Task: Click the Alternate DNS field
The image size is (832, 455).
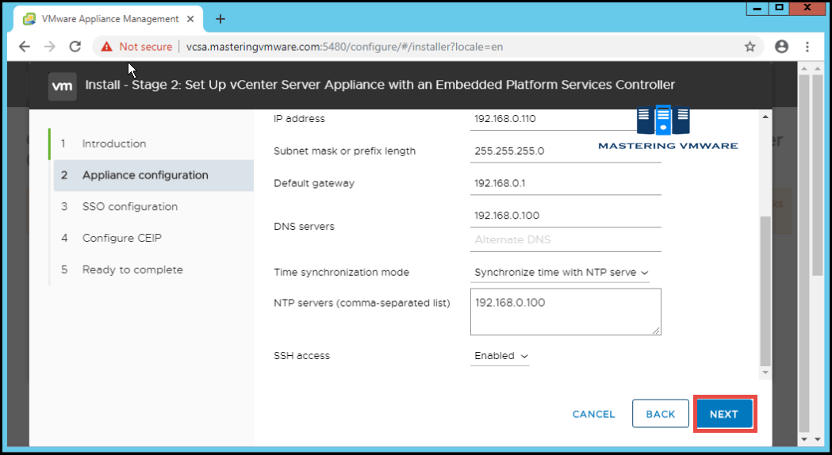Action: click(565, 239)
